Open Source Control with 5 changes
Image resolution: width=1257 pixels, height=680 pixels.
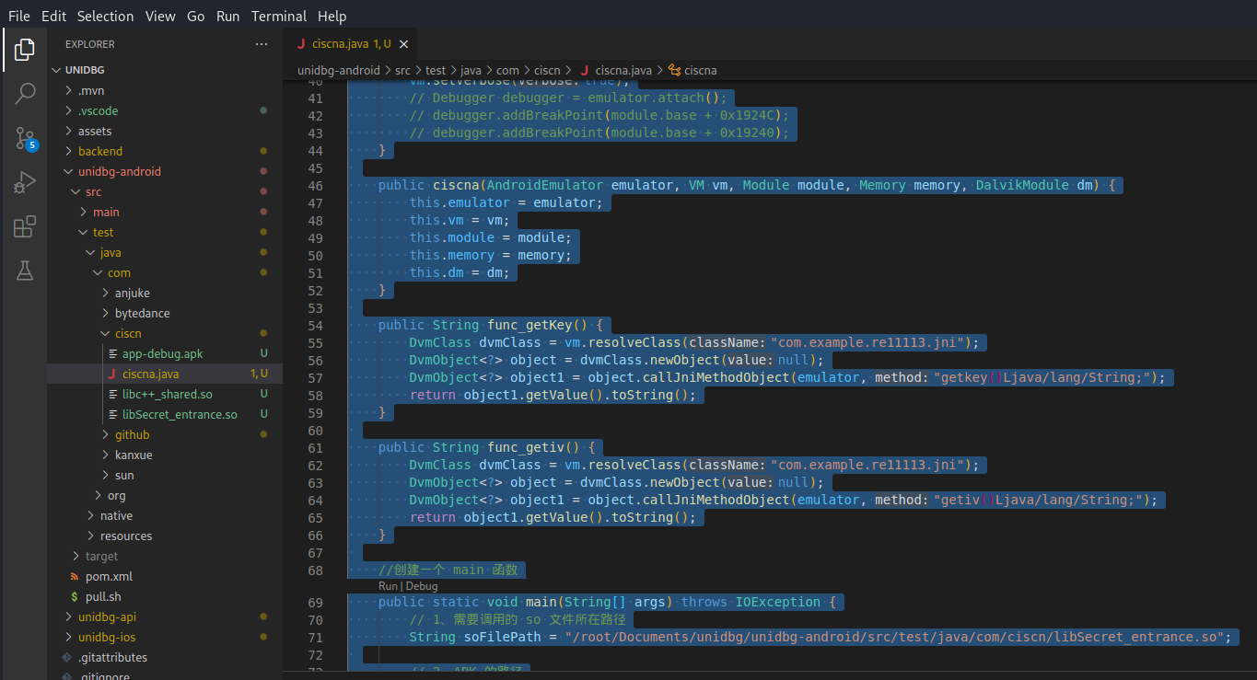[x=24, y=138]
